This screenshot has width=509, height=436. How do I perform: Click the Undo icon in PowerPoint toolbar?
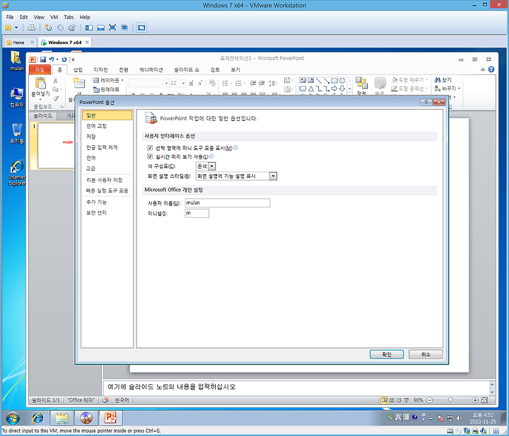pos(52,59)
